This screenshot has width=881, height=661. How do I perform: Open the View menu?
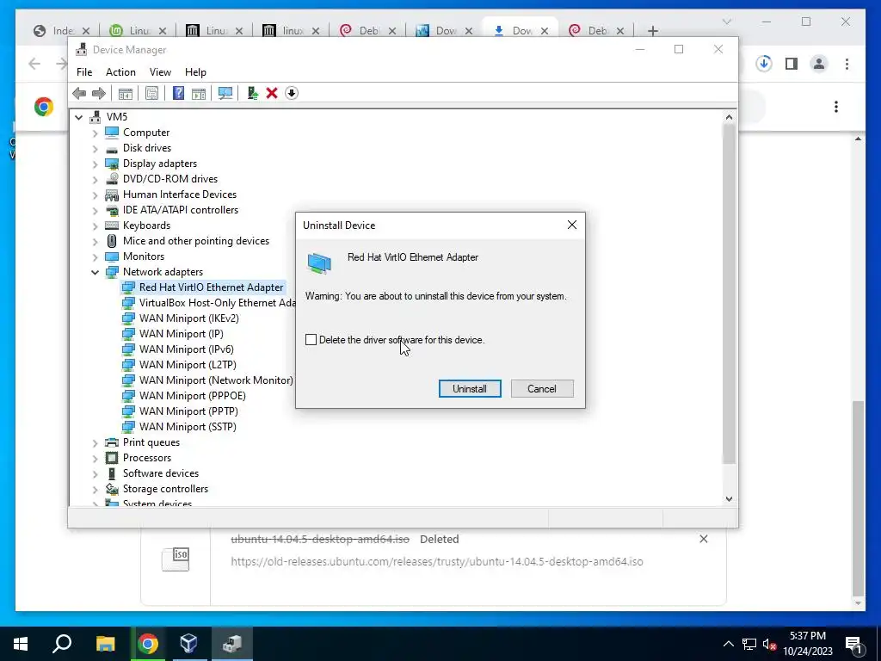(160, 72)
